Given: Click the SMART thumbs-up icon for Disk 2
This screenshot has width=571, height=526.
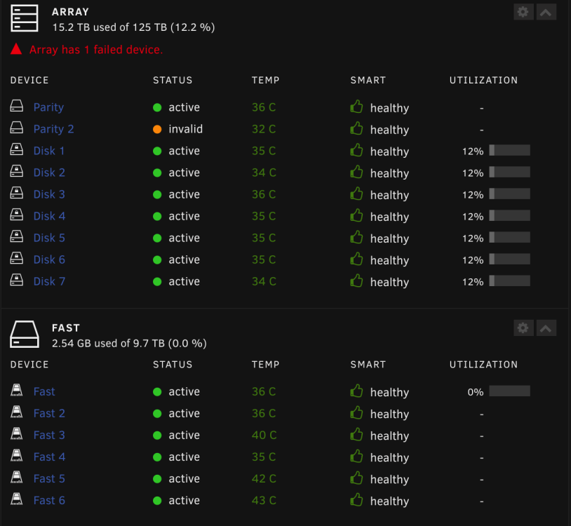Looking at the screenshot, I should 356,172.
